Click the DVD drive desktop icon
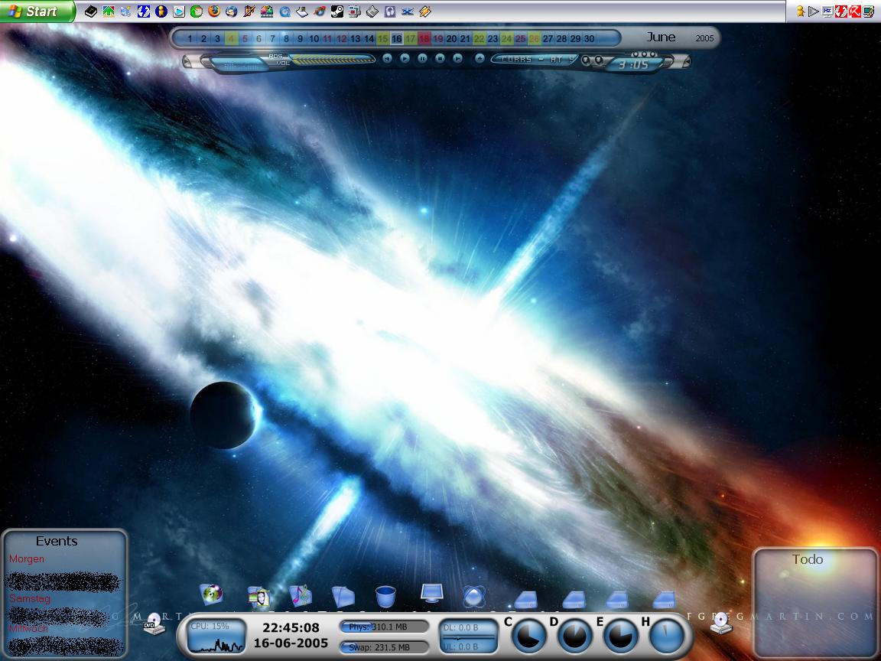This screenshot has width=881, height=661. point(154,624)
